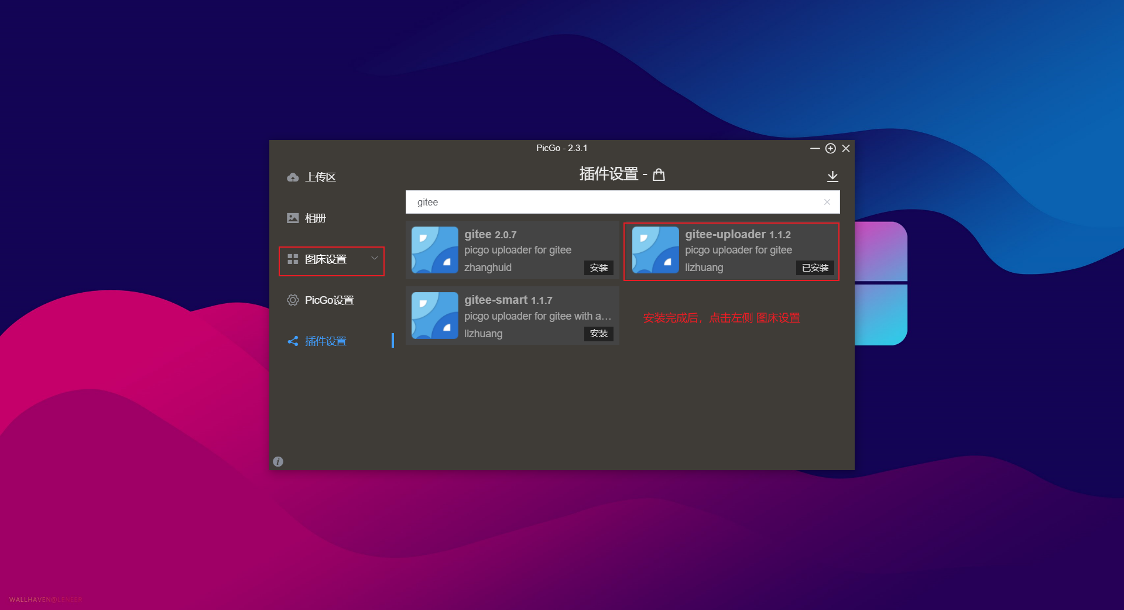Install the gitee 2.0.7 plugin
Screen dimensions: 1124x610
598,268
